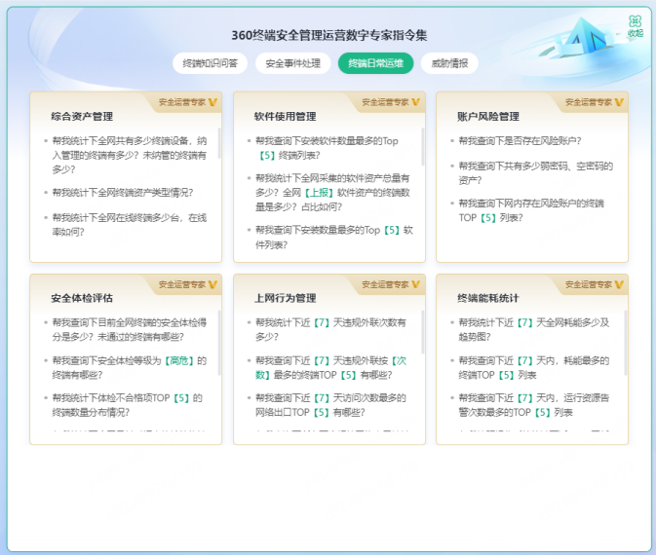Click the V badge icon on 综合资产管理 card

tap(212, 101)
